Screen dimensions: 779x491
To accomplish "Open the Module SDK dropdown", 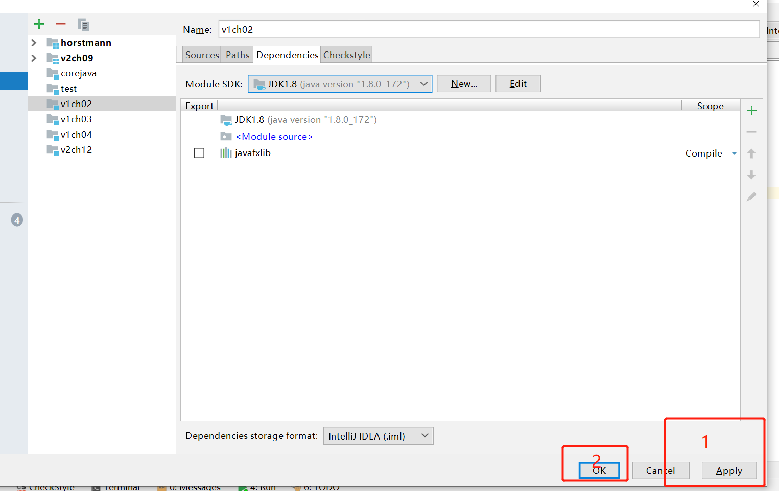I will click(x=425, y=84).
